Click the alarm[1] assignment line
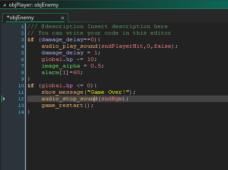228x170 pixels. click(x=62, y=73)
